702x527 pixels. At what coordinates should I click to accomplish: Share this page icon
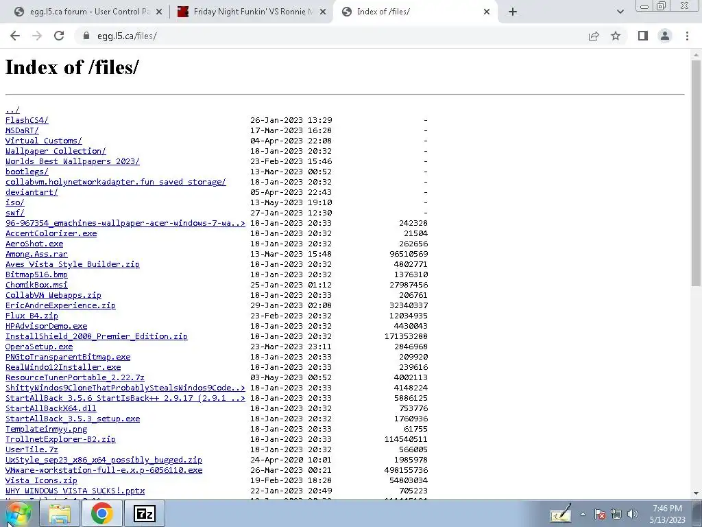(x=594, y=36)
